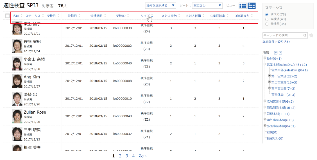Open the sort dropdown showing 指定なし
Image resolution: width=317 pixels, height=160 pixels.
[207, 6]
